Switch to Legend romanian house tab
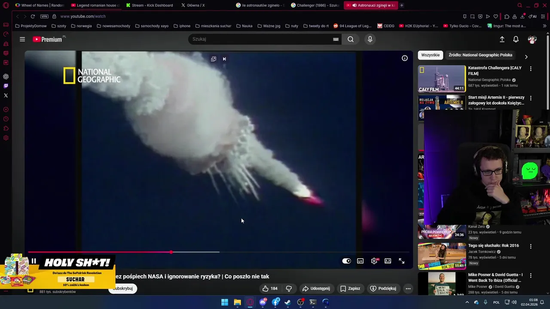550x309 pixels. pyautogui.click(x=95, y=5)
